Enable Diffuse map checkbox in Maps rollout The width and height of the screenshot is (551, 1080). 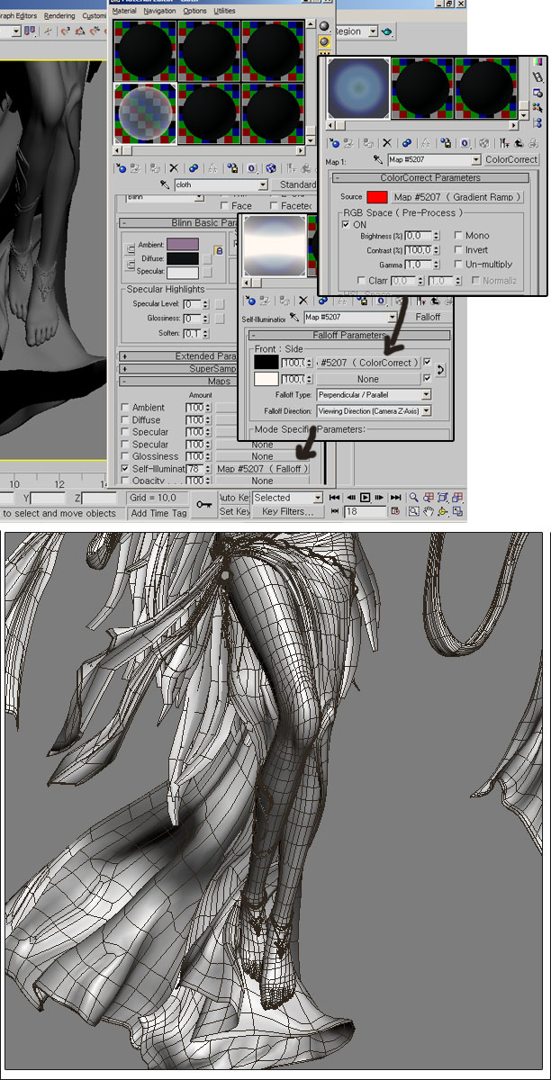coord(125,420)
